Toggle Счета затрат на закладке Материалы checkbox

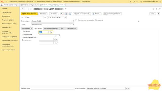click(x=76, y=20)
